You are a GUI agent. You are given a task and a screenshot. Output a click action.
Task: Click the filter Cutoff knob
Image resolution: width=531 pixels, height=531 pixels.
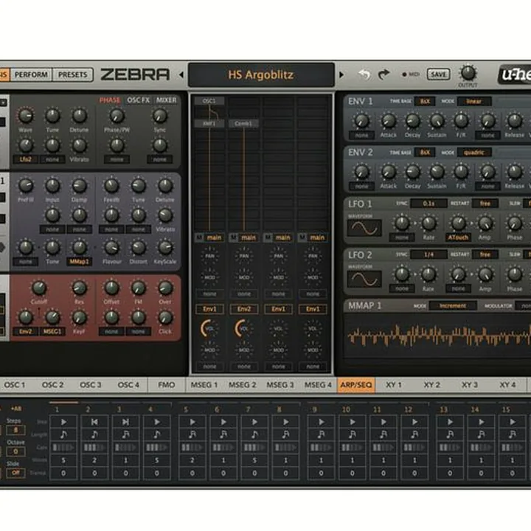point(39,288)
